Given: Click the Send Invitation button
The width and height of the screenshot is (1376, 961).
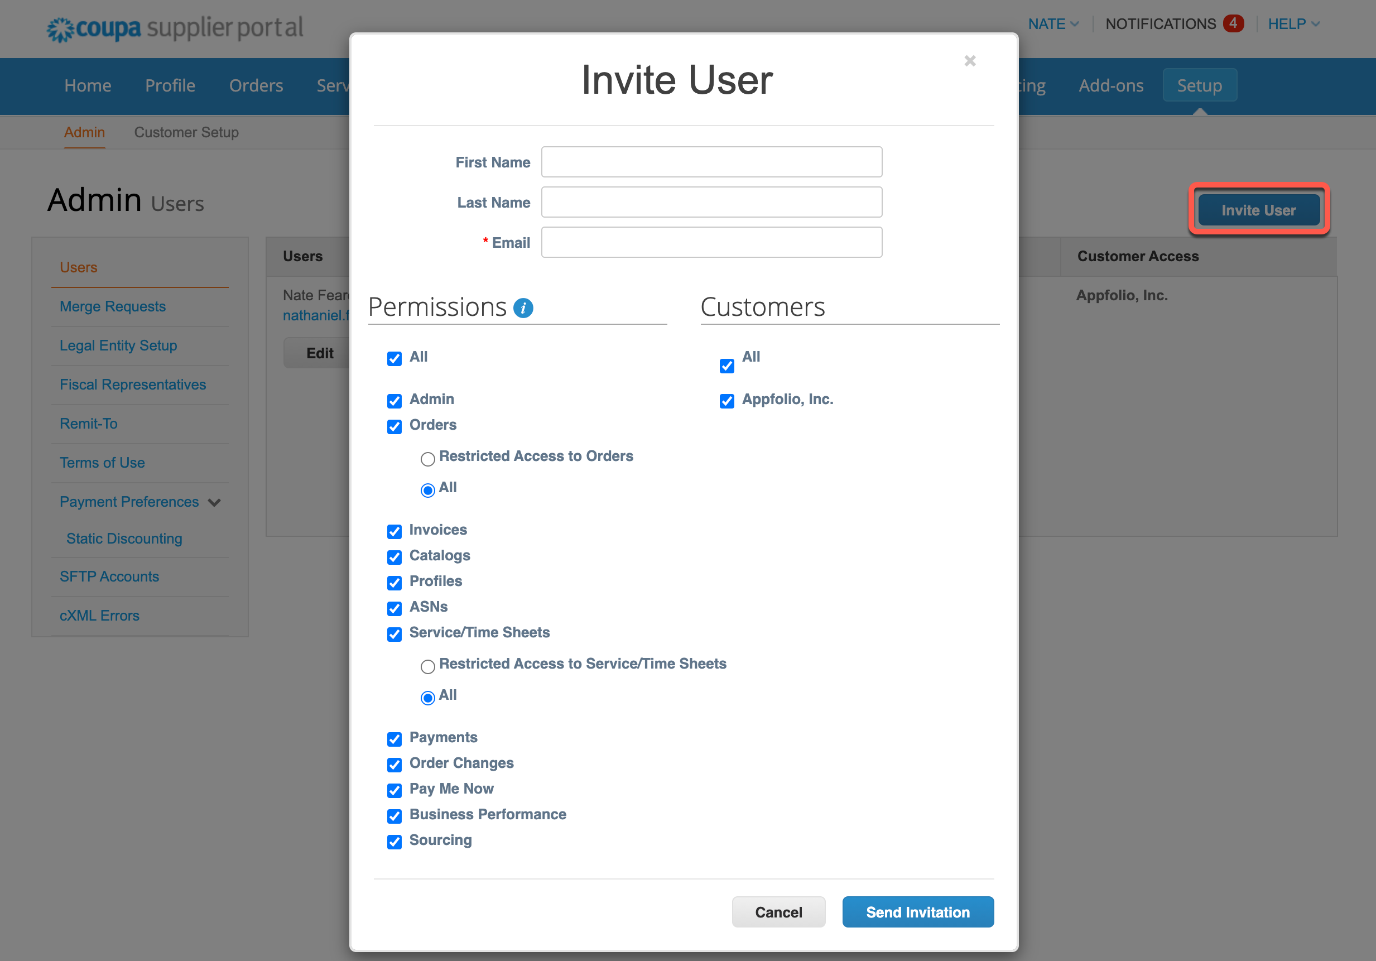Looking at the screenshot, I should (x=917, y=912).
